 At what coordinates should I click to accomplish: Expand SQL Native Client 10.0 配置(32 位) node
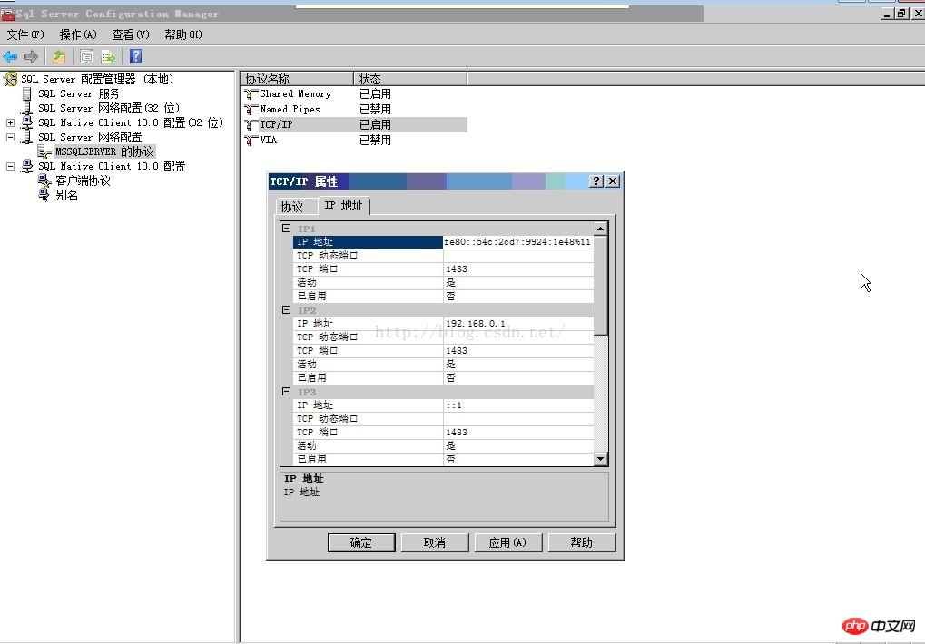click(x=10, y=122)
